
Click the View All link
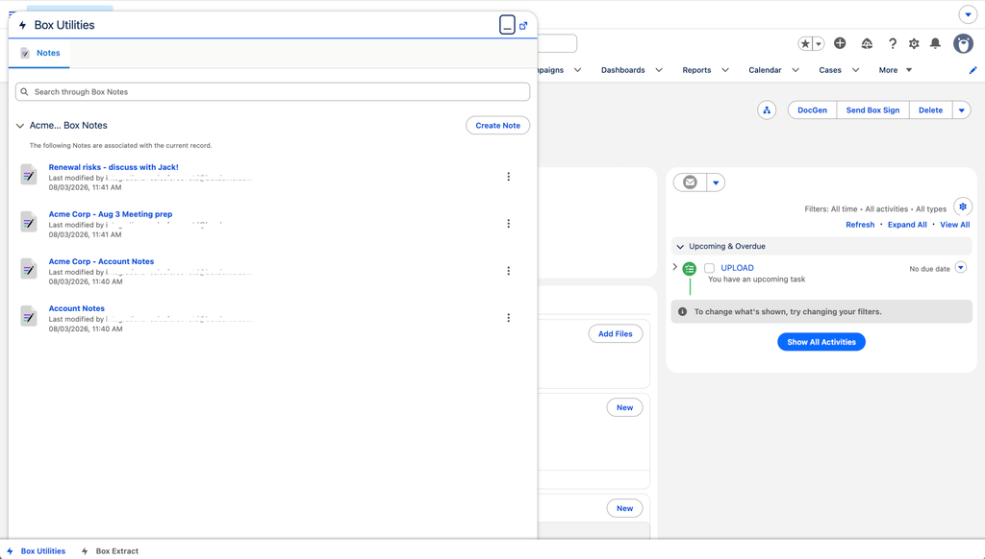tap(955, 225)
